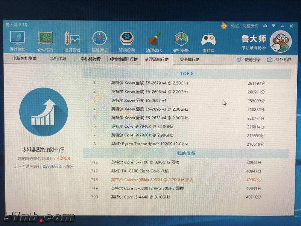
Task: Select the Xeon E5-2696 v4 @ 2.20GHz row
Action: [186, 92]
